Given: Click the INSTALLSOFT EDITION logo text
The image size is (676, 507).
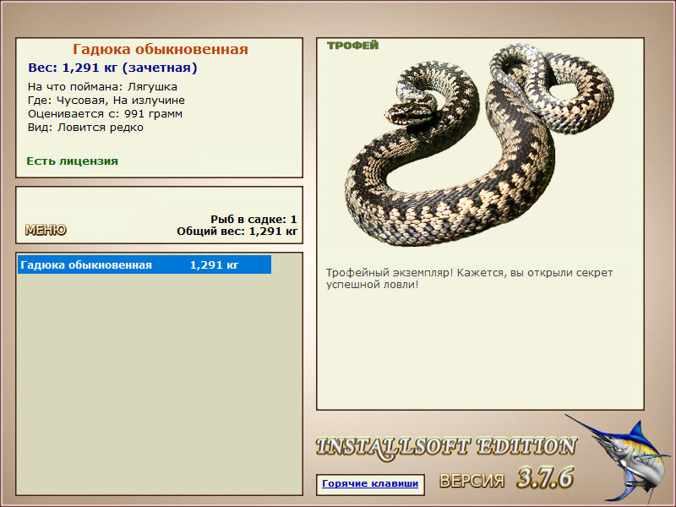Looking at the screenshot, I should pos(446,447).
